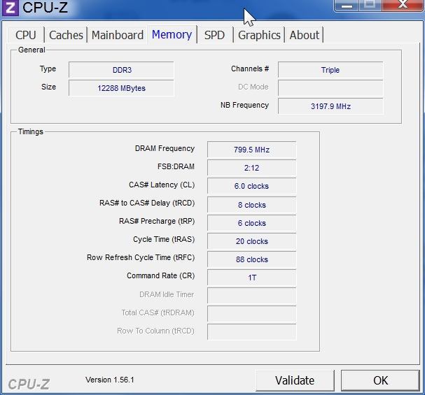425x395 pixels.
Task: Click the 'DRAM Frequency' label
Action: [165, 148]
